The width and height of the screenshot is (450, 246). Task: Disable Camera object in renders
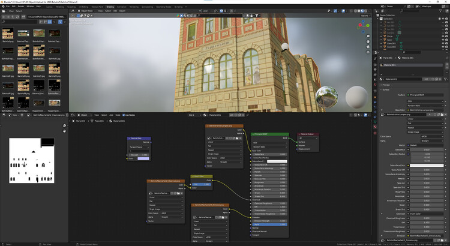tap(446, 33)
